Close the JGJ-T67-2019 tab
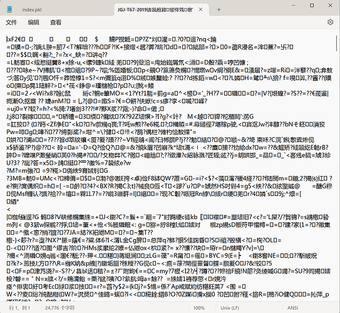The height and width of the screenshot is (313, 340). (200, 9)
